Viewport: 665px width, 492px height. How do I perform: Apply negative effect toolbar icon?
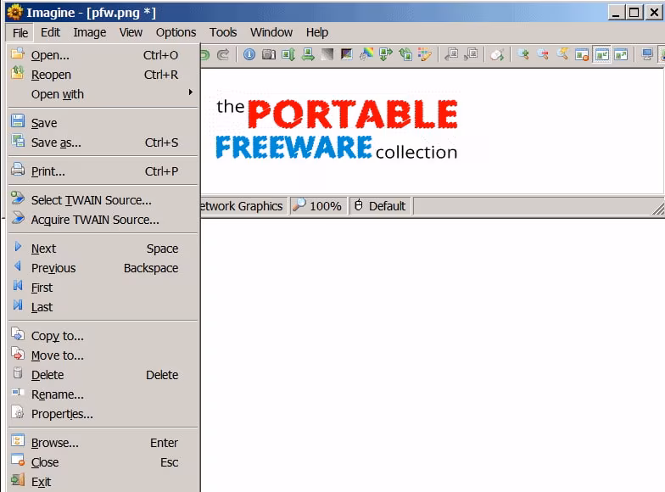pos(346,54)
